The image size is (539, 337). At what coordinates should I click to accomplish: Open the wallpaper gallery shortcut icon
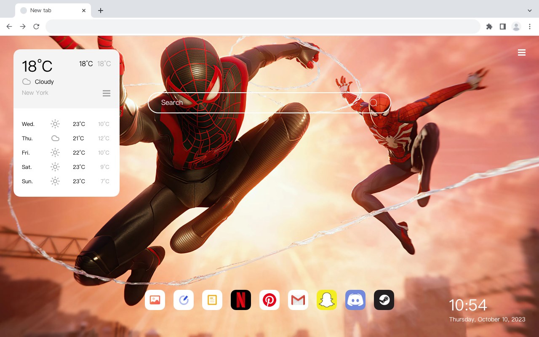(x=155, y=300)
